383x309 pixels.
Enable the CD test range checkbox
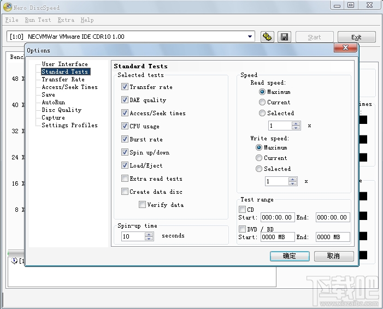[242, 209]
